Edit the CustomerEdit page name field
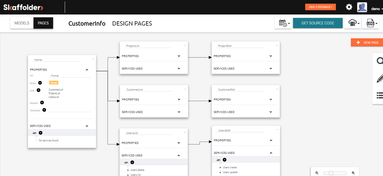383x176 pixels. (240, 89)
